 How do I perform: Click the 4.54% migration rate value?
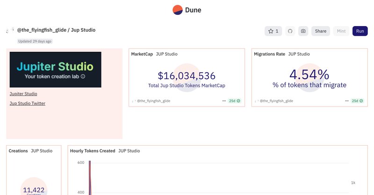(x=309, y=74)
